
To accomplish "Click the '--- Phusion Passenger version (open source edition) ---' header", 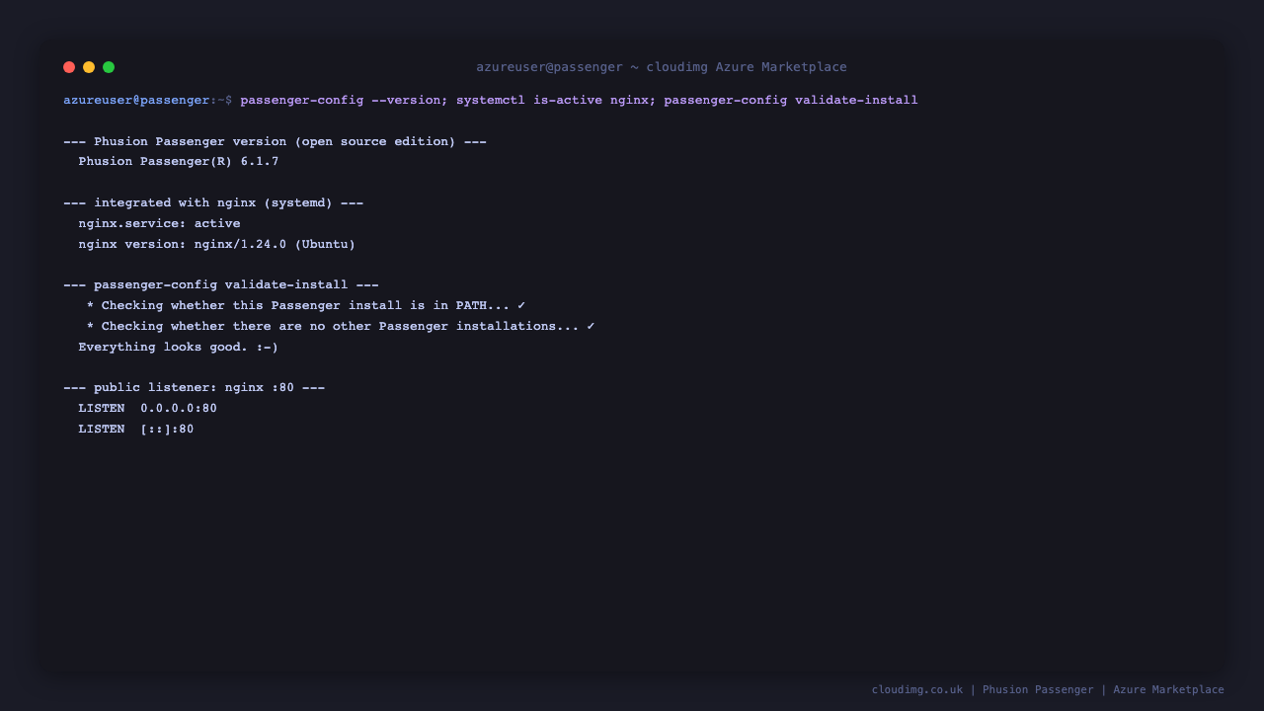I will (x=275, y=141).
